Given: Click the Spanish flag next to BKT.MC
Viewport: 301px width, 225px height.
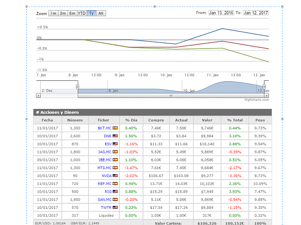Looking at the screenshot, I should 115,128.
